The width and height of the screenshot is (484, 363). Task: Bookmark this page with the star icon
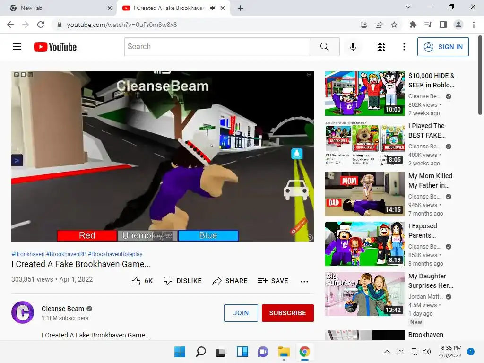pos(394,25)
